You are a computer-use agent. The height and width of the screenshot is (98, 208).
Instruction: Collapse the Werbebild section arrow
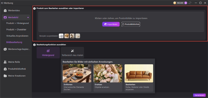pyautogui.click(x=28, y=17)
